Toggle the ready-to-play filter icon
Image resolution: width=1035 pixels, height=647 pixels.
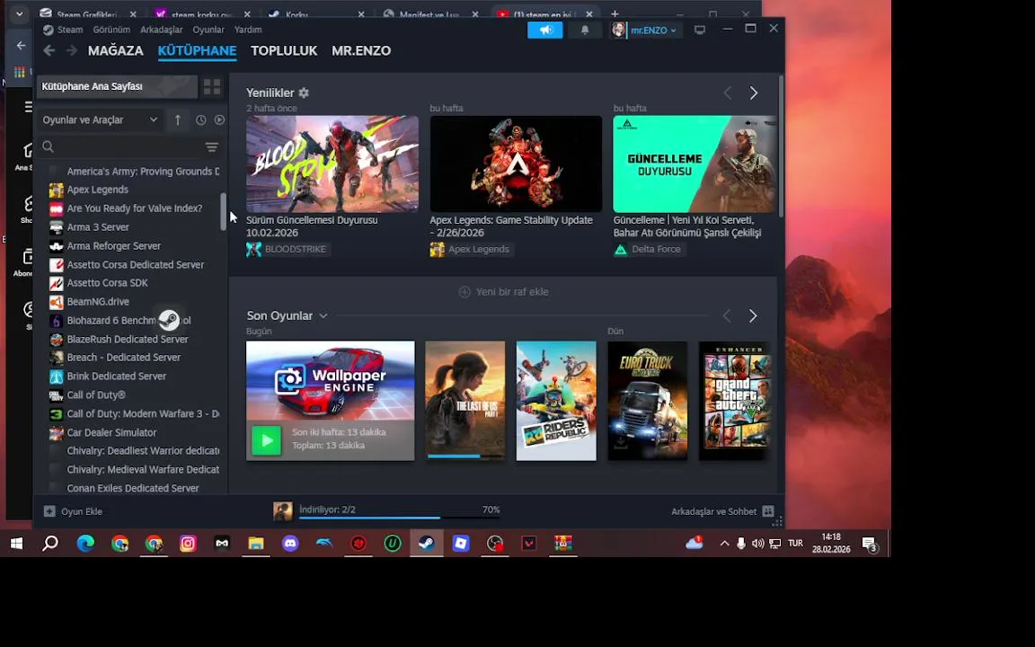(x=219, y=120)
